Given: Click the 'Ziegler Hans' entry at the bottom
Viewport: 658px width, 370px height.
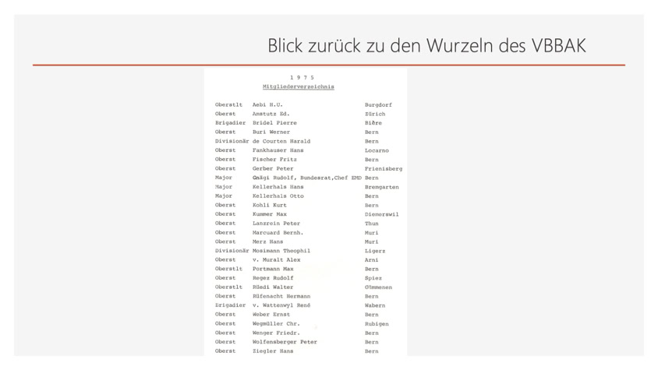Looking at the screenshot, I should pyautogui.click(x=273, y=351).
